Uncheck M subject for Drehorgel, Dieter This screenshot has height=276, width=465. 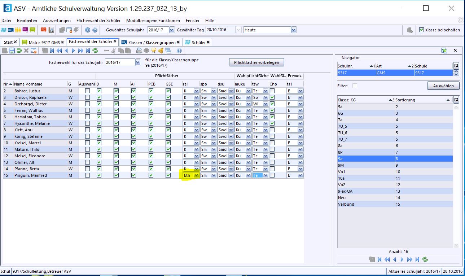pyautogui.click(x=116, y=104)
